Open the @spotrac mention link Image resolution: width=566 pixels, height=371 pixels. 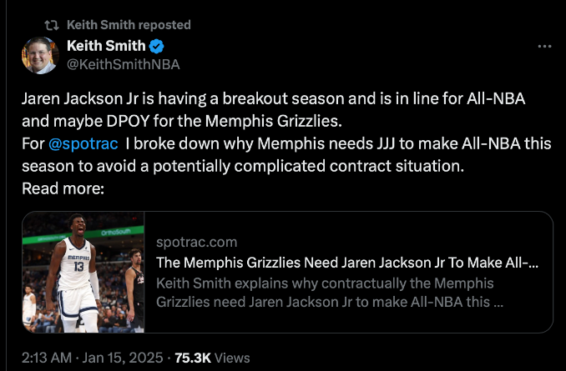(x=83, y=143)
